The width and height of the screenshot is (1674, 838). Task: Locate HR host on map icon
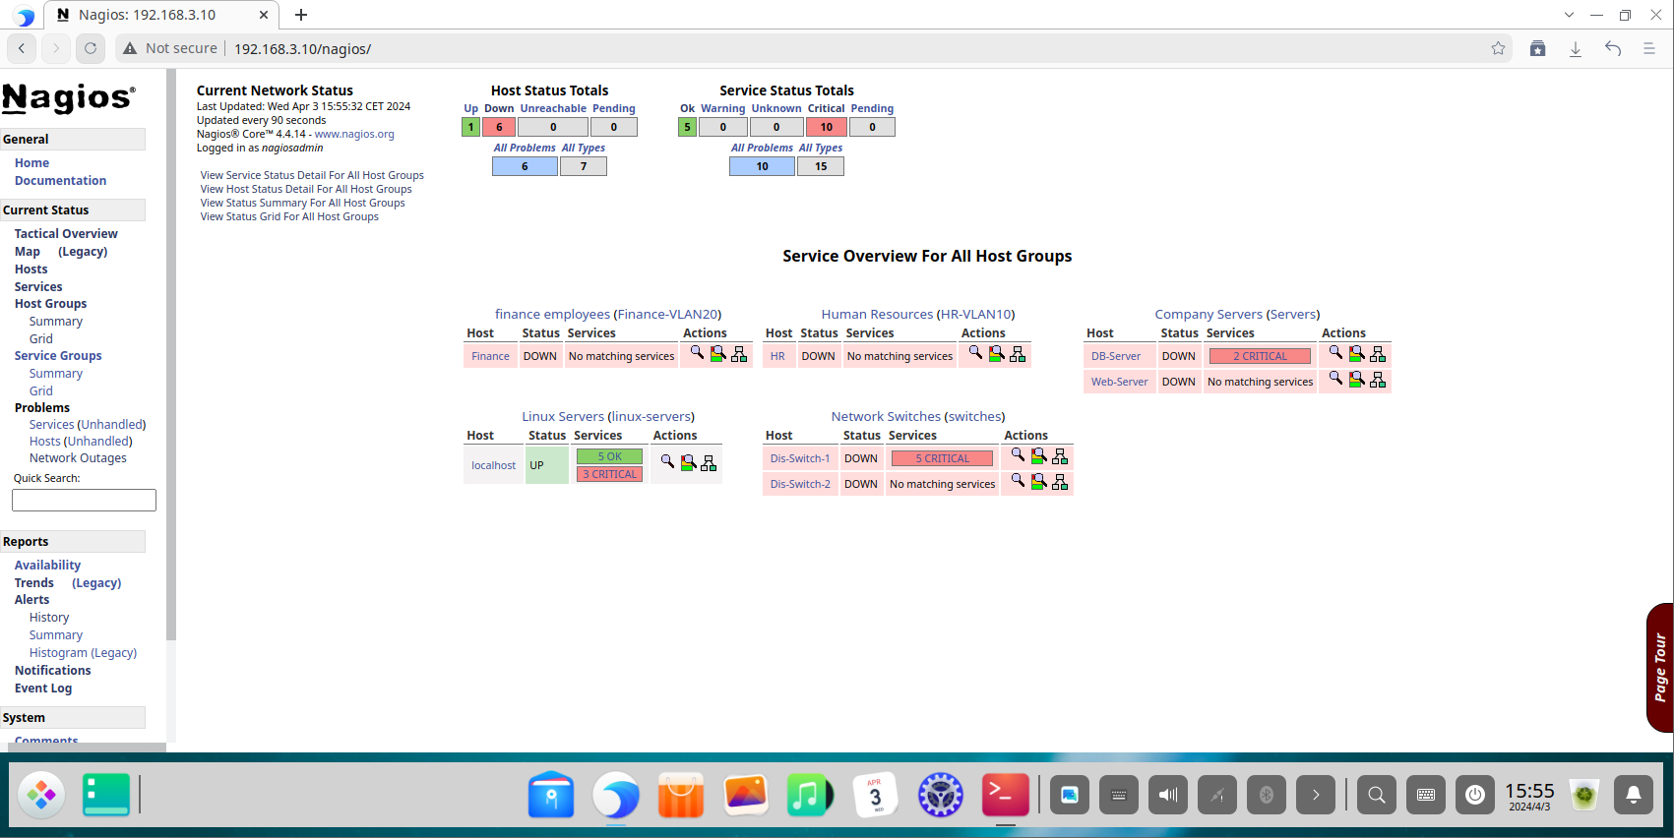click(1018, 354)
